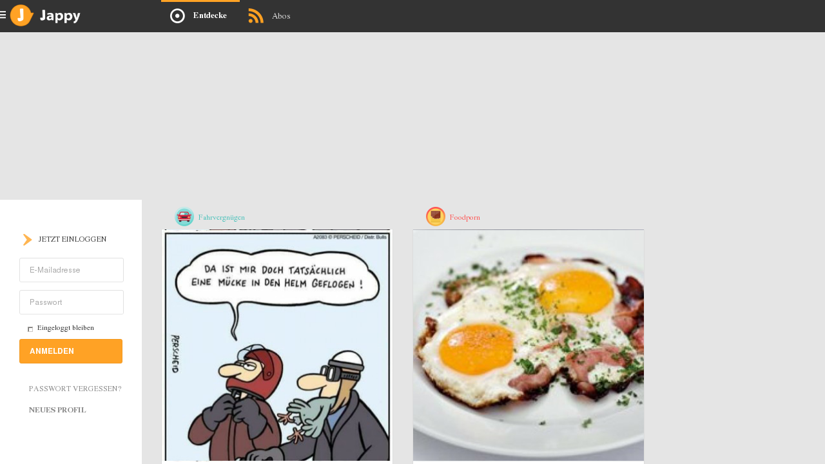
Task: Open the Entdecke tab
Action: click(x=200, y=16)
